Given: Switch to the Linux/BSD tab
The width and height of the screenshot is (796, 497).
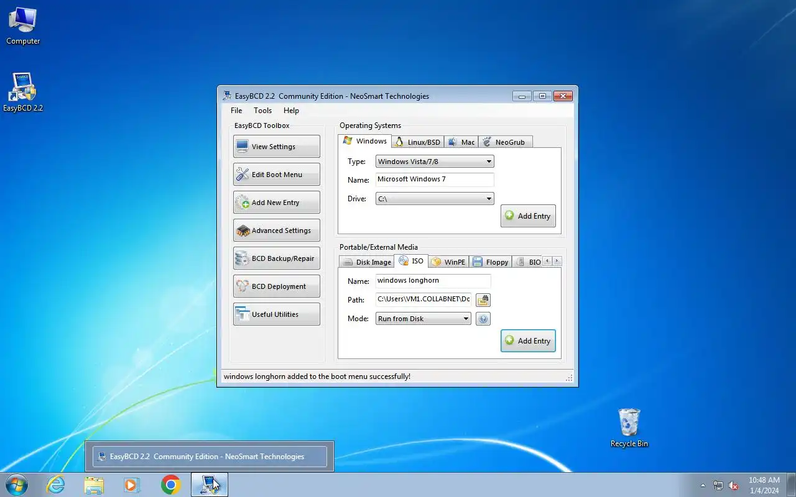Looking at the screenshot, I should [418, 142].
